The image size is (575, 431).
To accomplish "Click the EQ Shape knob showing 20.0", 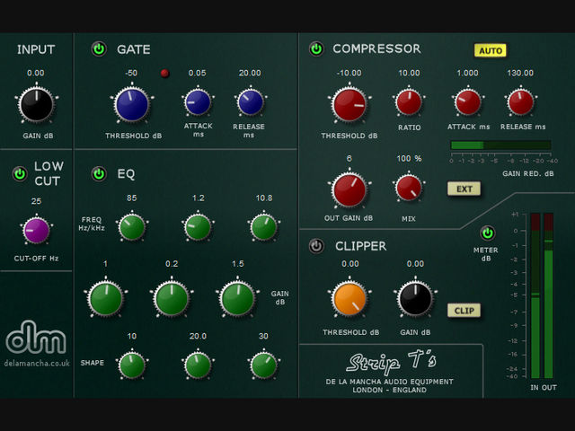I will tap(198, 365).
